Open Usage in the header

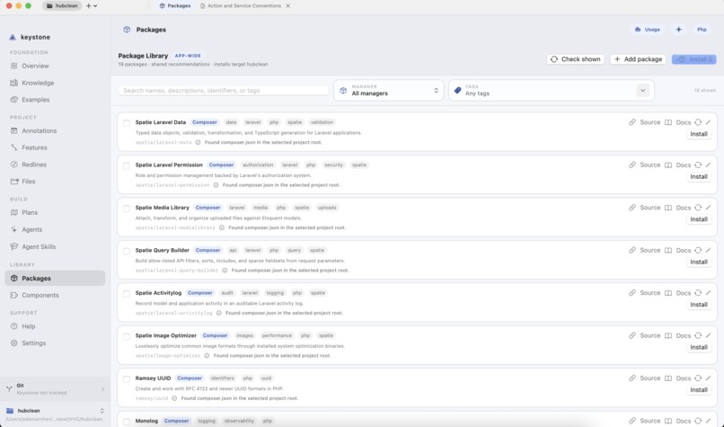tap(648, 30)
